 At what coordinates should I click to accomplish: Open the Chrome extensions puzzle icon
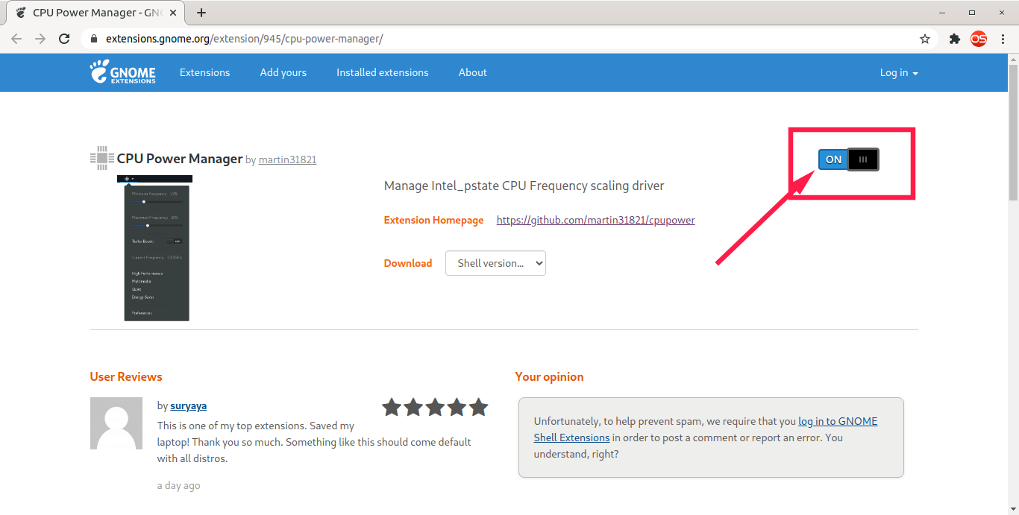(x=954, y=39)
